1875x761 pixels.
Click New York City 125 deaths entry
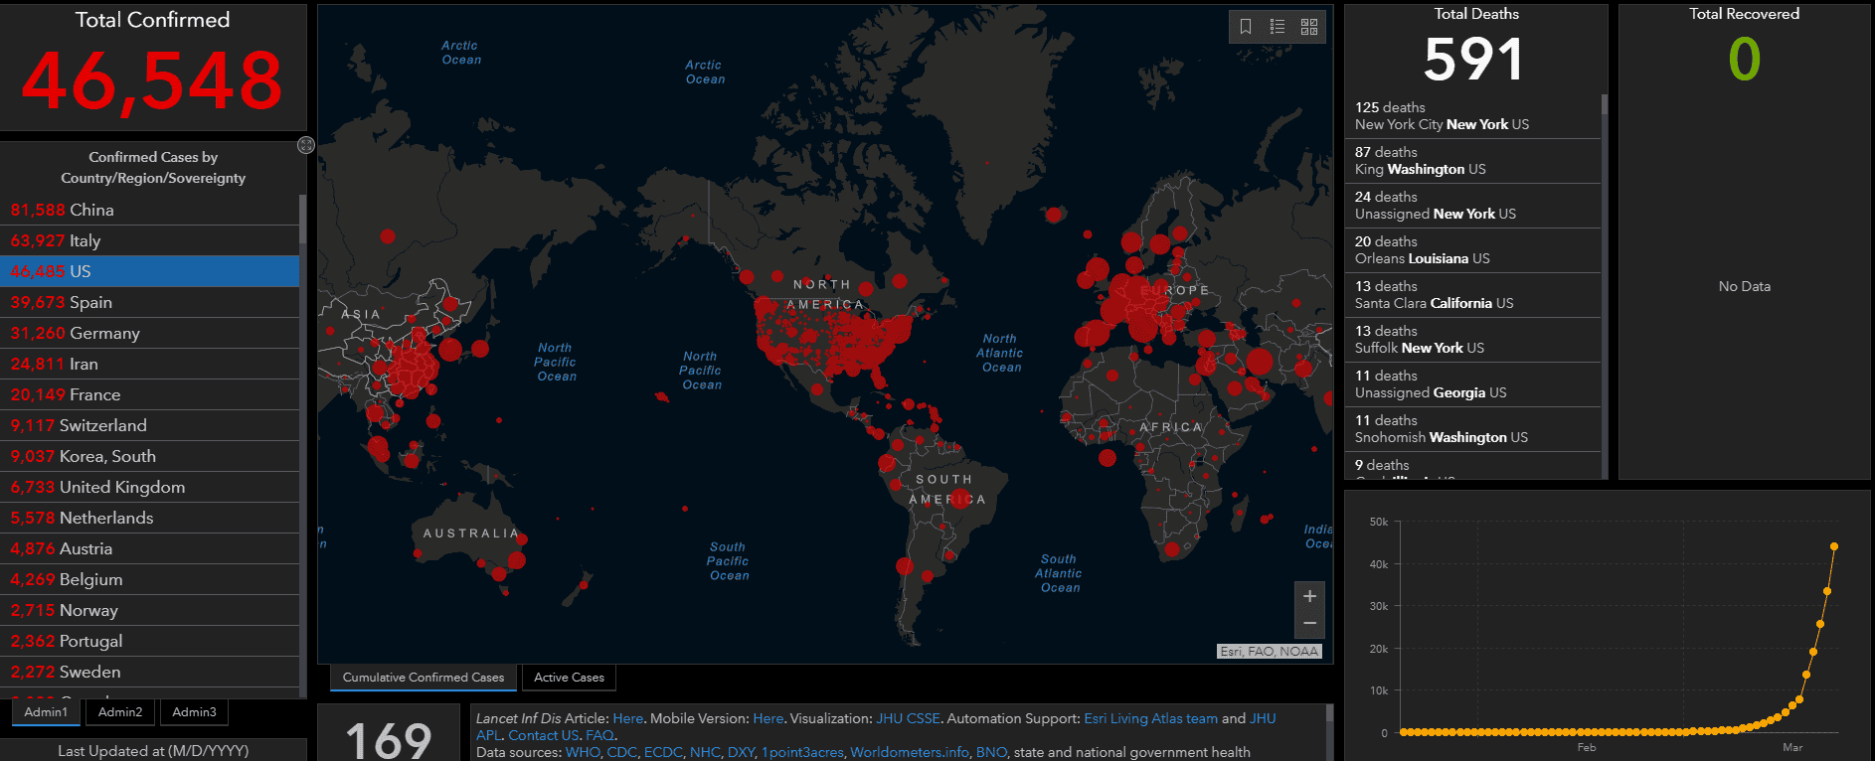tap(1472, 115)
